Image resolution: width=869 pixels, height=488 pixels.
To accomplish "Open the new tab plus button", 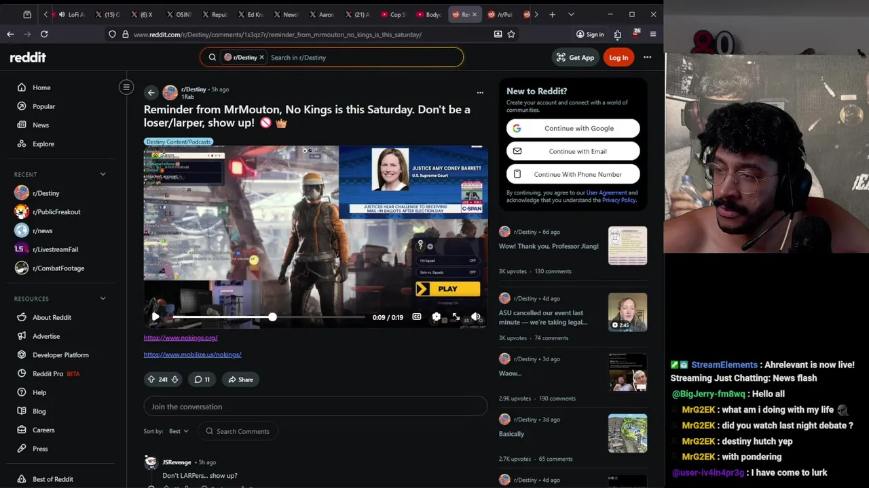I will click(x=552, y=14).
